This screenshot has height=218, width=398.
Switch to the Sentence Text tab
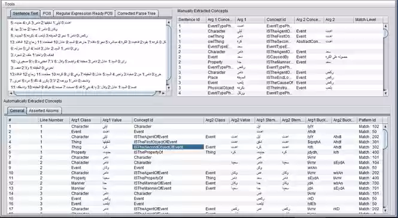click(25, 13)
